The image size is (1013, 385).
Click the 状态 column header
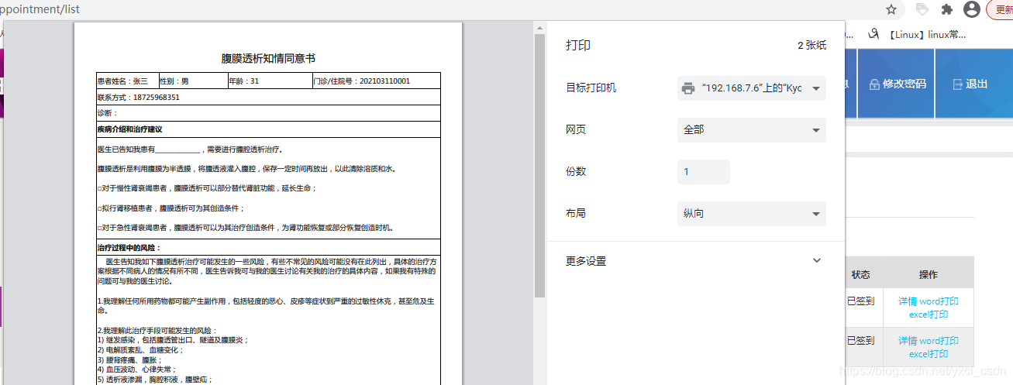[861, 275]
